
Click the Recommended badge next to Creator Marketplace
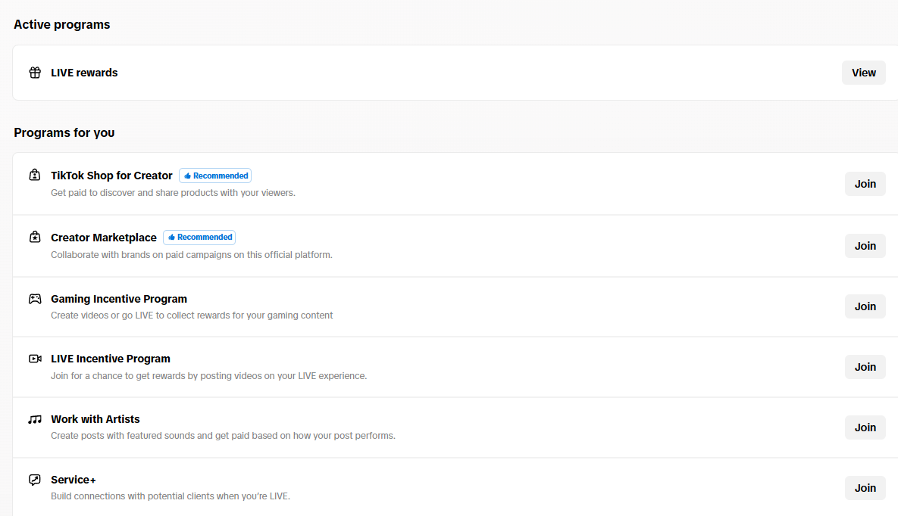(x=199, y=238)
